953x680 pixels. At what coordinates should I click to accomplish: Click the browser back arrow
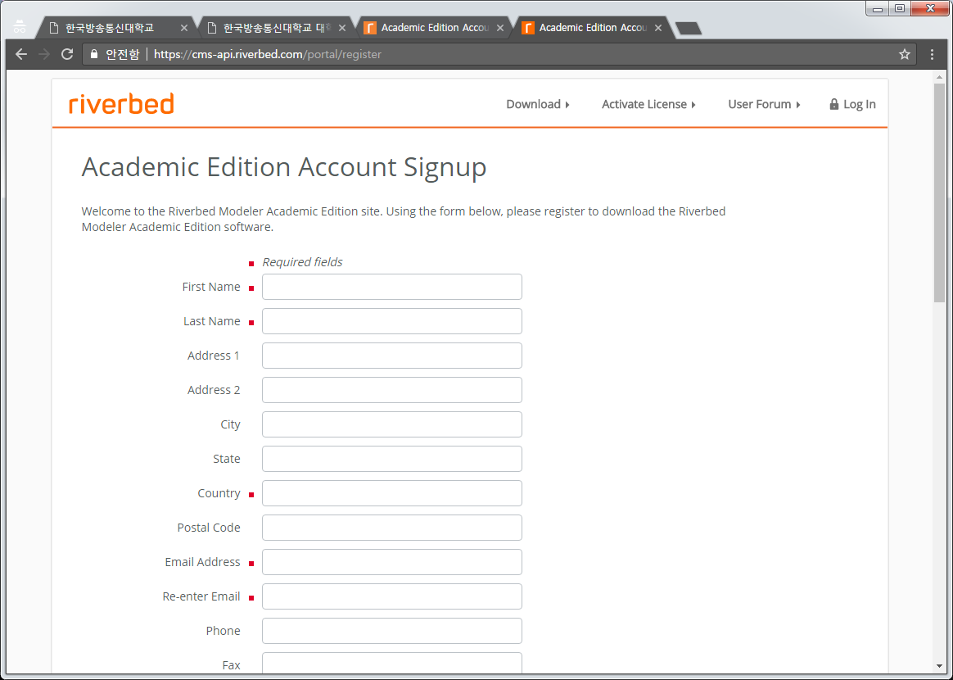(21, 54)
